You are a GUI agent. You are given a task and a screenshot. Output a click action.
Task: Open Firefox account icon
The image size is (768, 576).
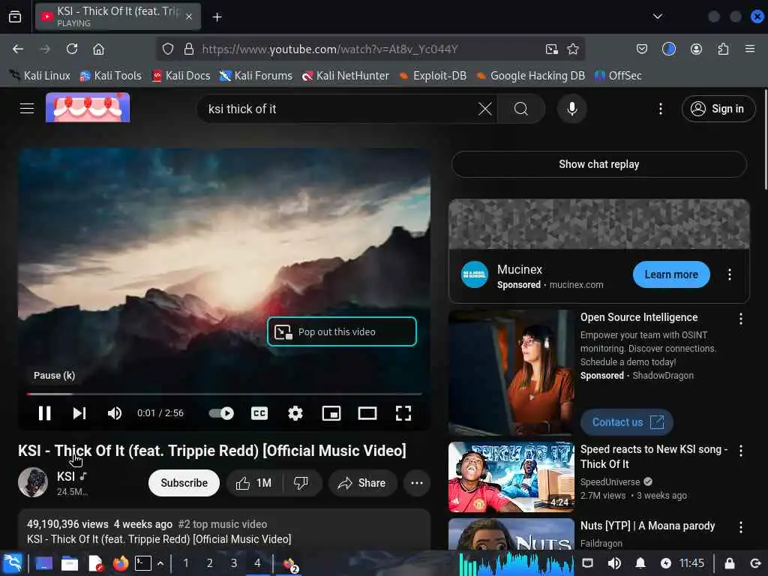[696, 49]
